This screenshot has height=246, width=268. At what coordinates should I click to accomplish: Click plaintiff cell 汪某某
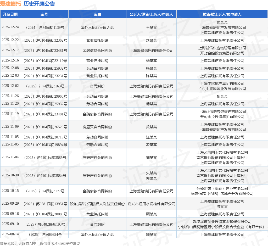pyautogui.click(x=152, y=137)
